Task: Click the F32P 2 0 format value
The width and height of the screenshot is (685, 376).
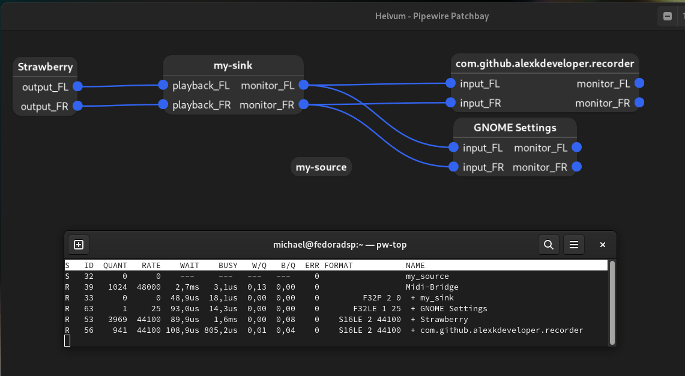Action: click(x=382, y=298)
